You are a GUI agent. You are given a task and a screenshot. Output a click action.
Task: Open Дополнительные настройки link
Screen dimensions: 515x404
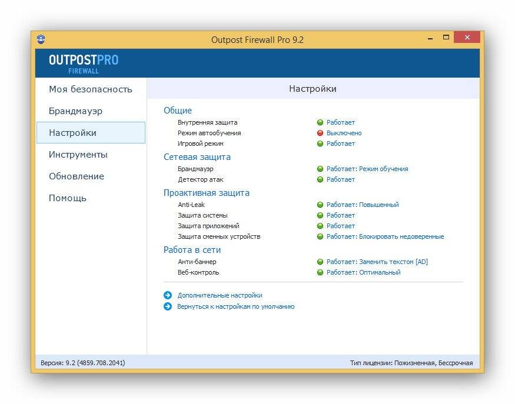tap(220, 295)
